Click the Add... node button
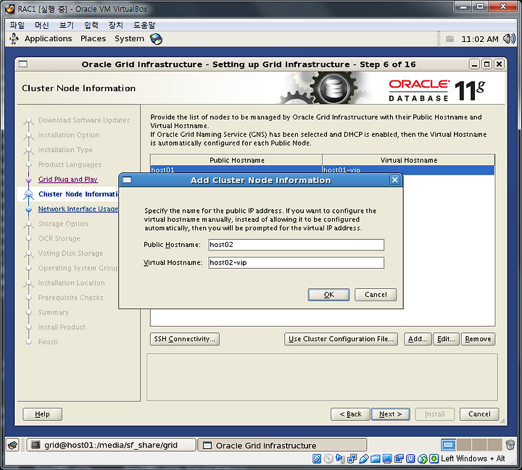This screenshot has height=470, width=522. (418, 339)
